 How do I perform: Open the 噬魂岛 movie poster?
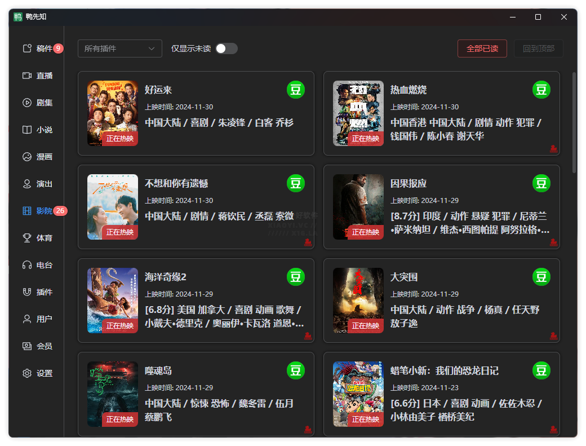pyautogui.click(x=113, y=394)
